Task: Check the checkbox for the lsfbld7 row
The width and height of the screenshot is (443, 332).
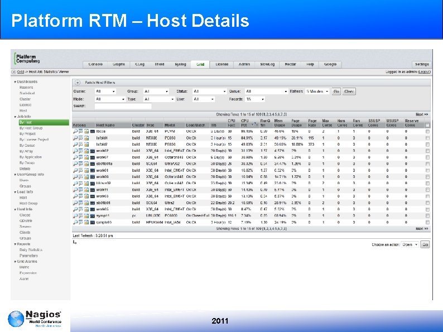Action: (x=427, y=145)
